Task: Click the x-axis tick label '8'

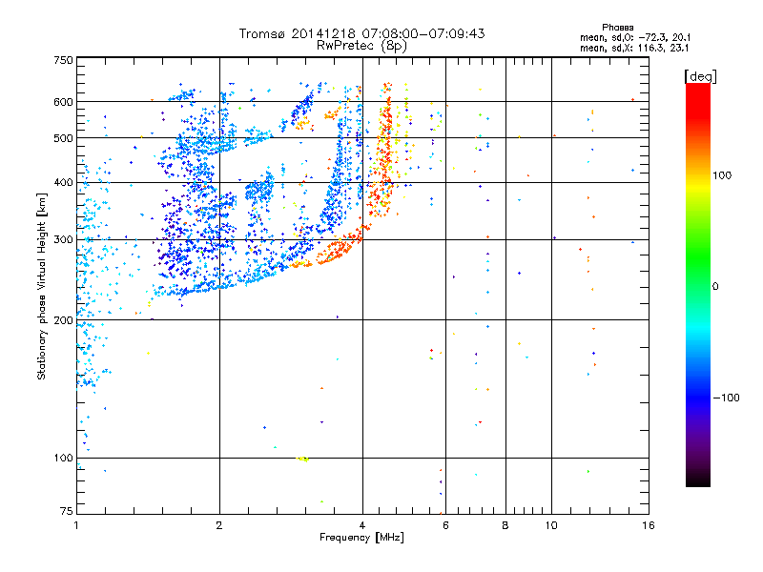Action: coord(505,525)
